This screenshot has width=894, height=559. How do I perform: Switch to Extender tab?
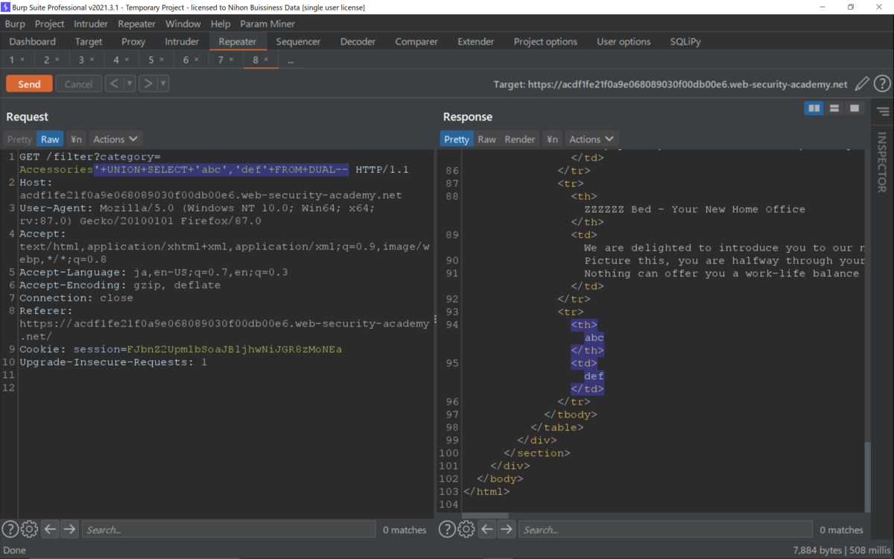pos(476,42)
